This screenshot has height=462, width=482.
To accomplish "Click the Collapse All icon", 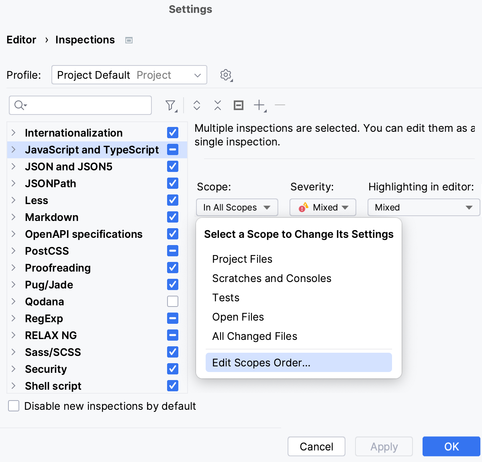I will [218, 105].
